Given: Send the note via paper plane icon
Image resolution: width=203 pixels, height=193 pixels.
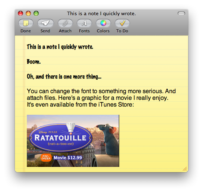Looking at the screenshot, I should pyautogui.click(x=45, y=23).
